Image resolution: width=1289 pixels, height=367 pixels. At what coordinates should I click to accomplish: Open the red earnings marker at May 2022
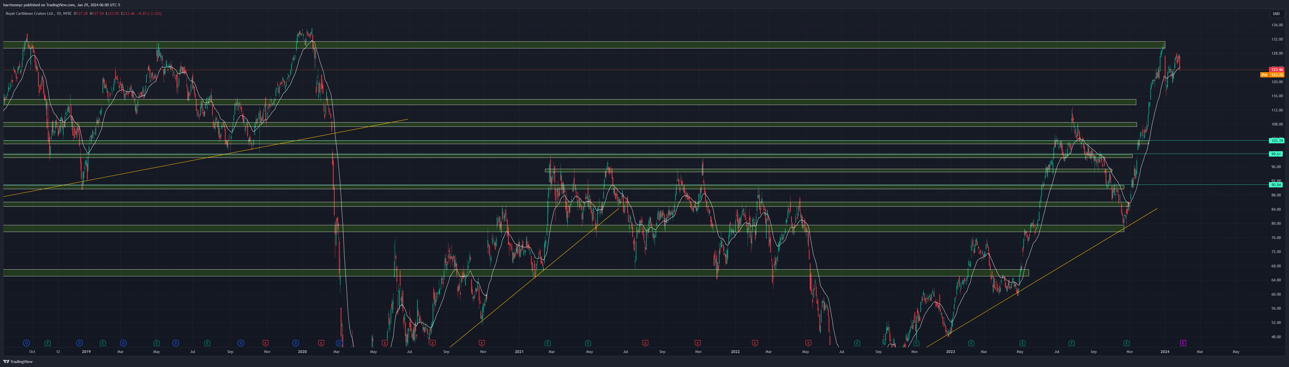(x=808, y=343)
